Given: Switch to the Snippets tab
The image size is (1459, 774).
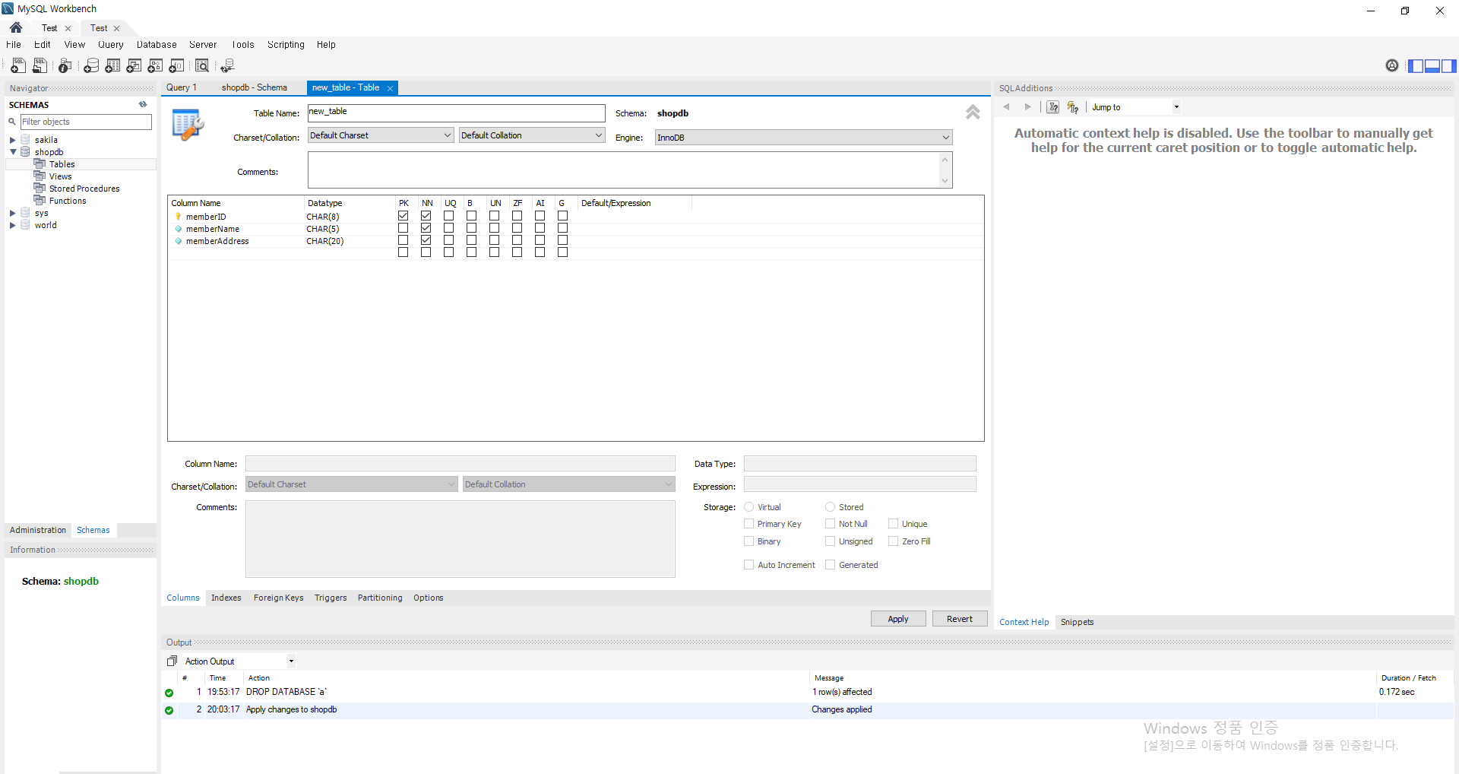Looking at the screenshot, I should (1077, 622).
